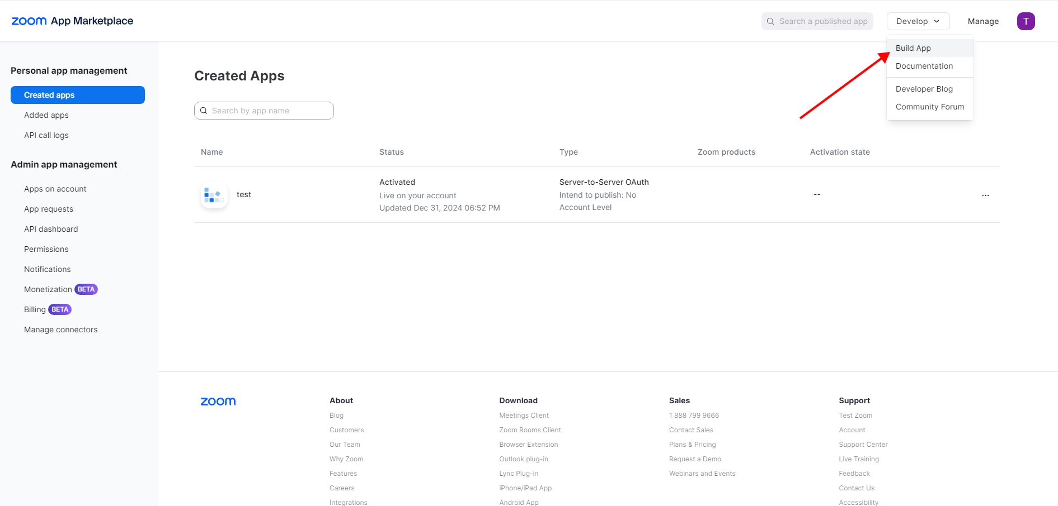Open footer Request a Demo link

pos(695,459)
